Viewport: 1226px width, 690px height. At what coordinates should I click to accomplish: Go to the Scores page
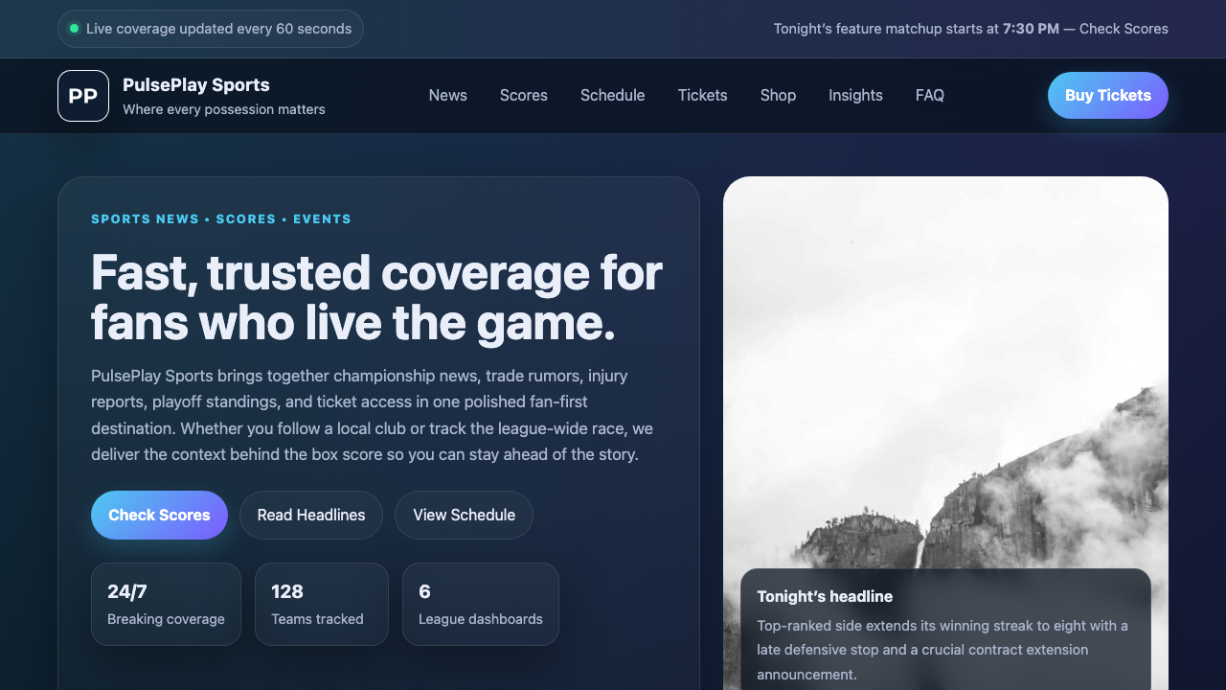[524, 96]
